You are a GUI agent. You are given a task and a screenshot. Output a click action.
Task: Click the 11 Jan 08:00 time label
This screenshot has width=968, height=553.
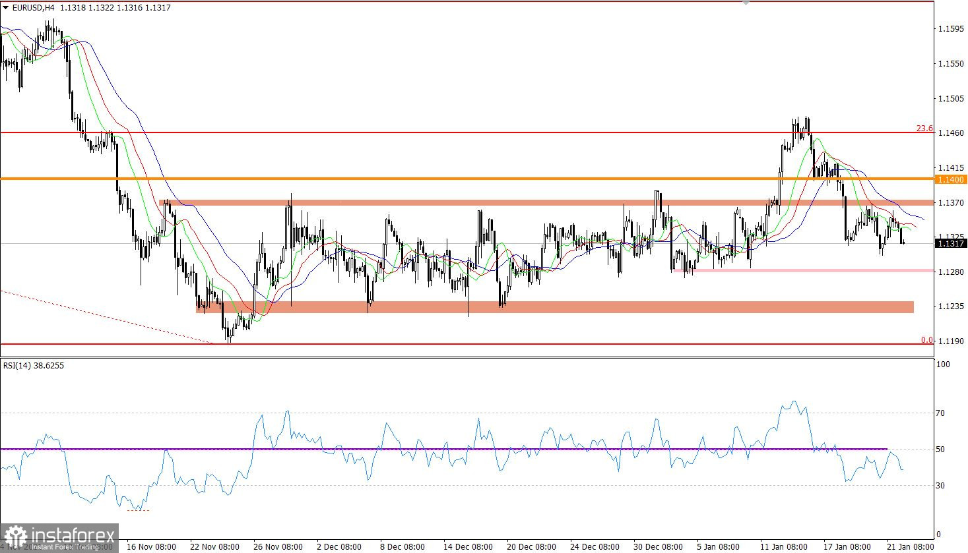pos(783,547)
